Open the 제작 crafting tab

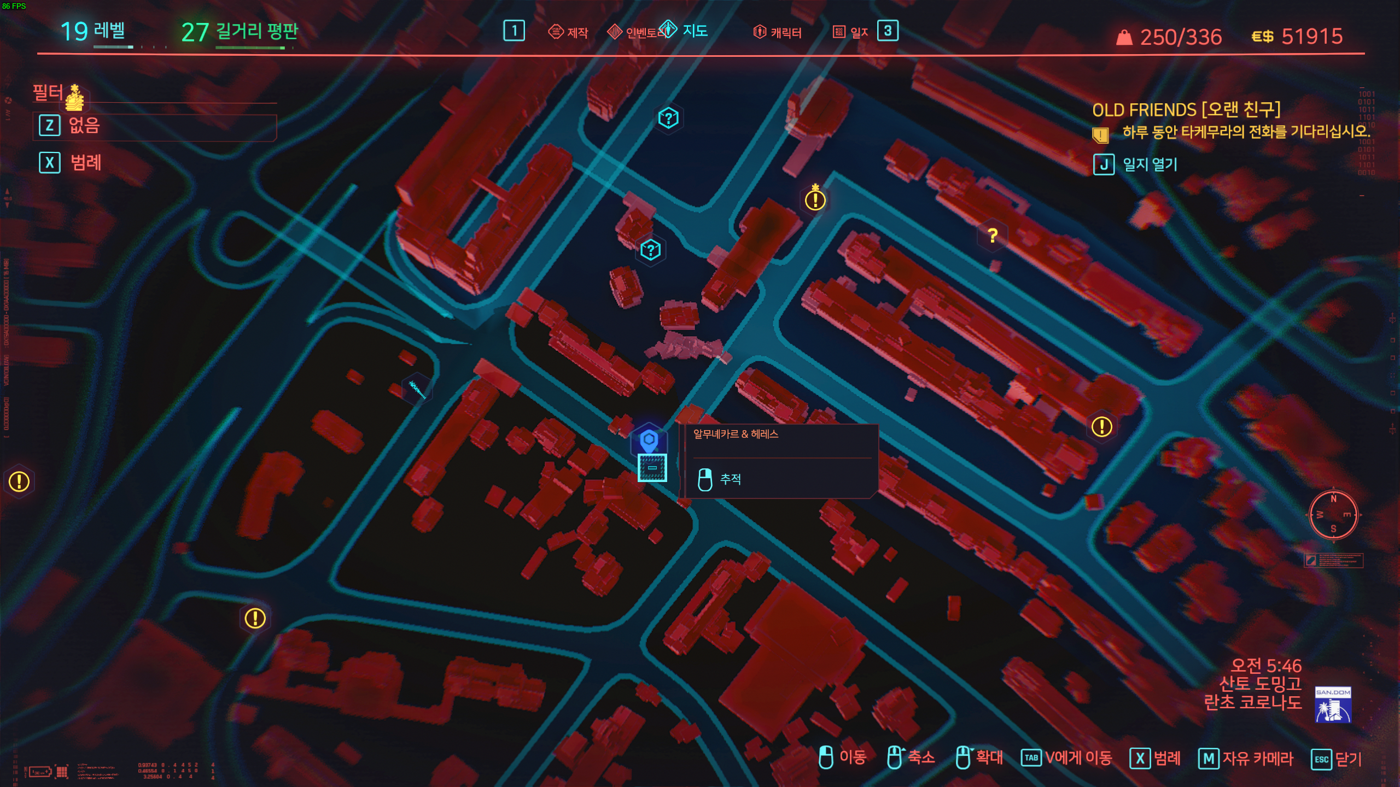tap(568, 32)
